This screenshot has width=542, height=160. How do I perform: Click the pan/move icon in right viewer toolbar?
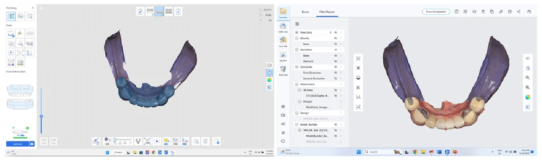point(528,59)
